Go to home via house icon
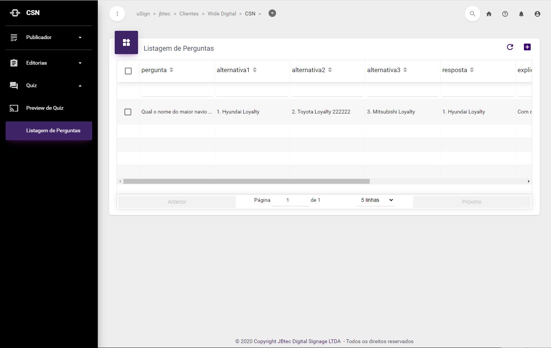The image size is (551, 348). pos(489,14)
